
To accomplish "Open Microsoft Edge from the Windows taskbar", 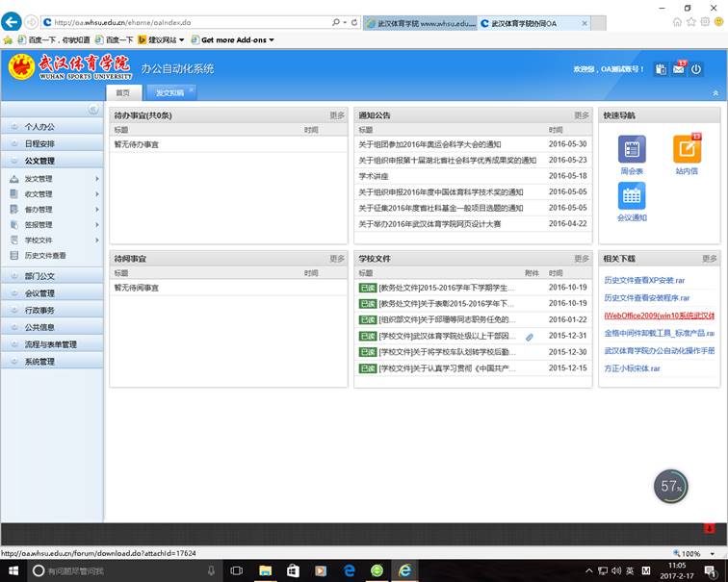I will pos(349,570).
